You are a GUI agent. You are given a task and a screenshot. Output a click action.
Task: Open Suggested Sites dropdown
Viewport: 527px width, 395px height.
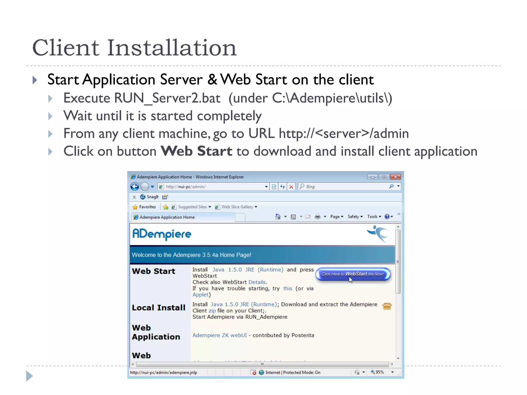[191, 207]
